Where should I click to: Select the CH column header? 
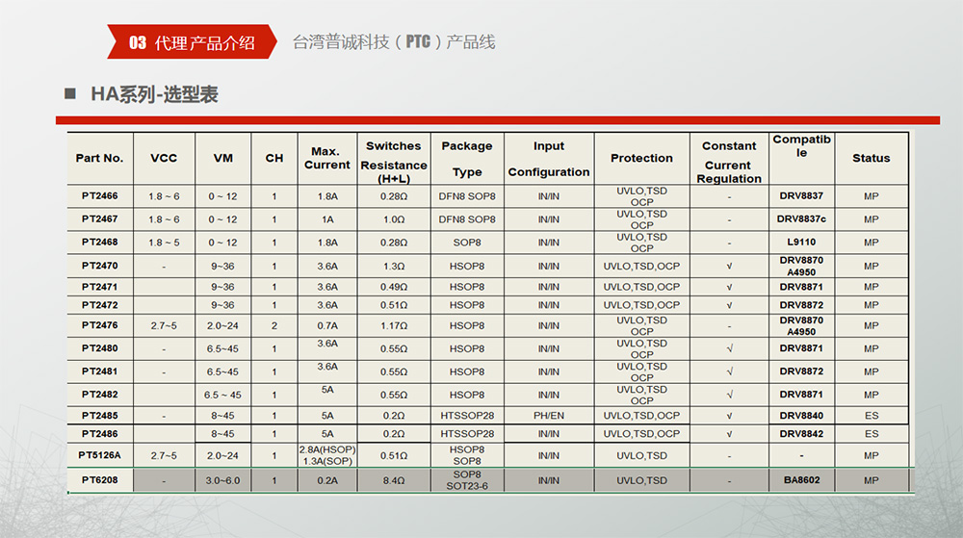tap(273, 158)
